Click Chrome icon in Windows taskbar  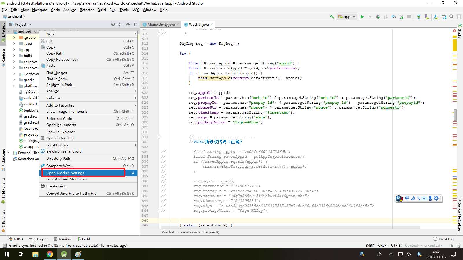click(x=50, y=254)
